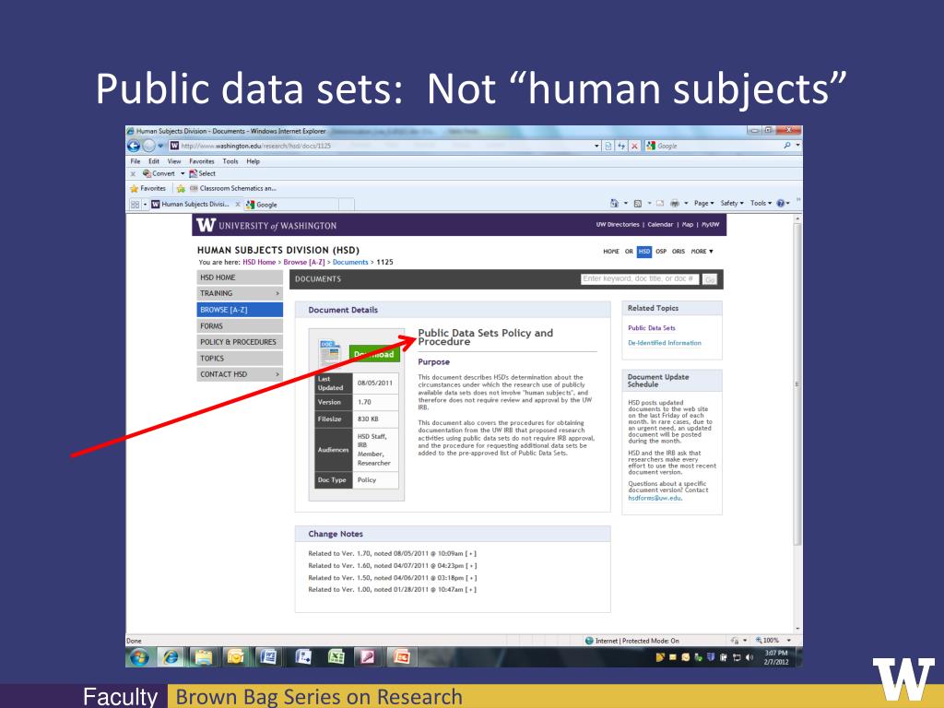Switch to the Human Subjects Division tab
The width and height of the screenshot is (944, 708).
point(192,204)
